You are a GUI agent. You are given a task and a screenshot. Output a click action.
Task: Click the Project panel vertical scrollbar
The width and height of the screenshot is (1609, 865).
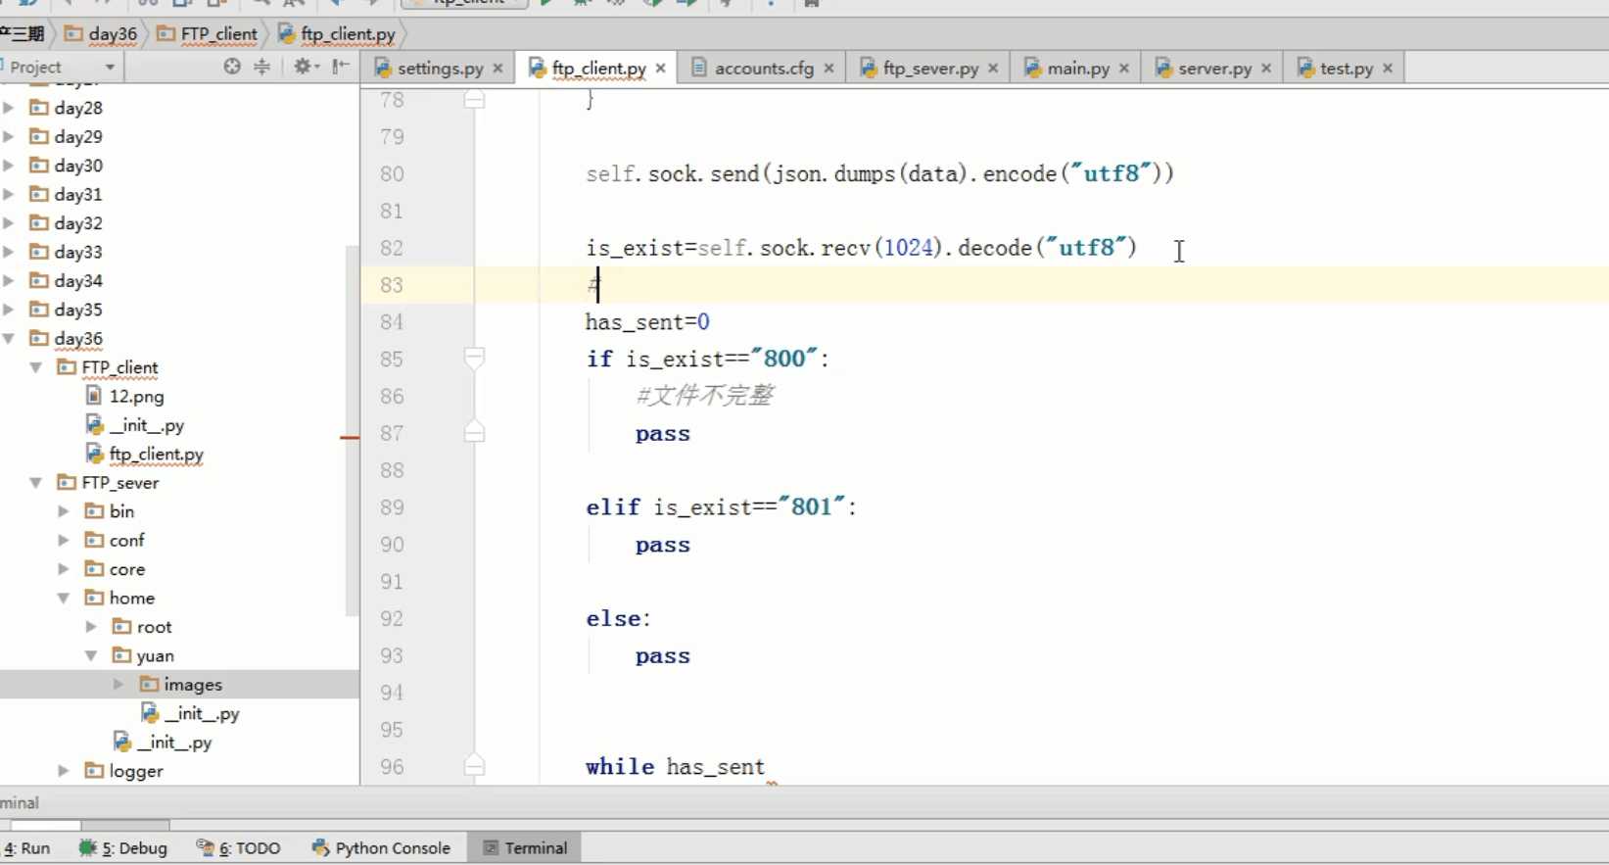tap(353, 431)
